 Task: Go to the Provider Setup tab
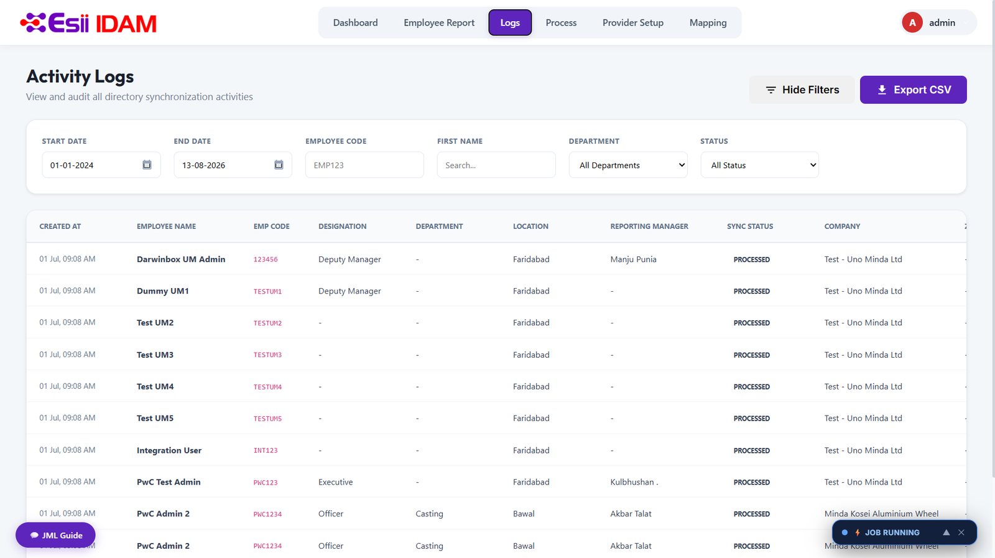click(633, 22)
